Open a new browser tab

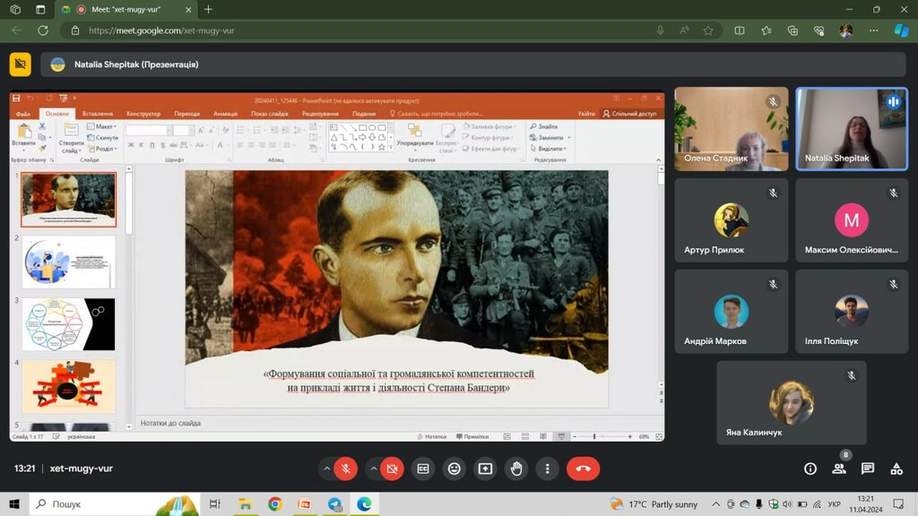click(209, 9)
